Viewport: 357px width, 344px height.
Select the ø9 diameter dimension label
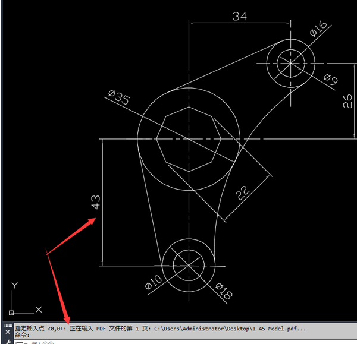click(x=330, y=78)
